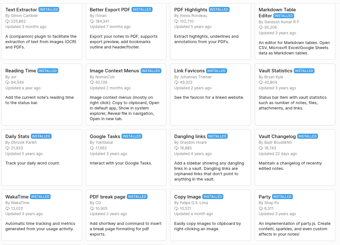
Task: Open the Dangling links plugin card
Action: 190,136
